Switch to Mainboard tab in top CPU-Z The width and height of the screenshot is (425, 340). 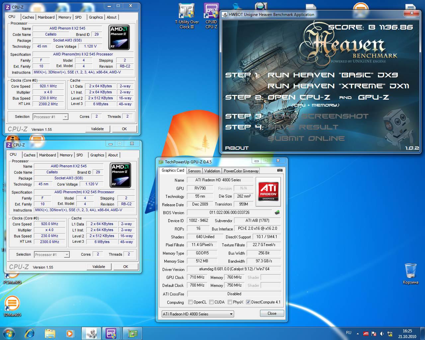[x=46, y=17]
